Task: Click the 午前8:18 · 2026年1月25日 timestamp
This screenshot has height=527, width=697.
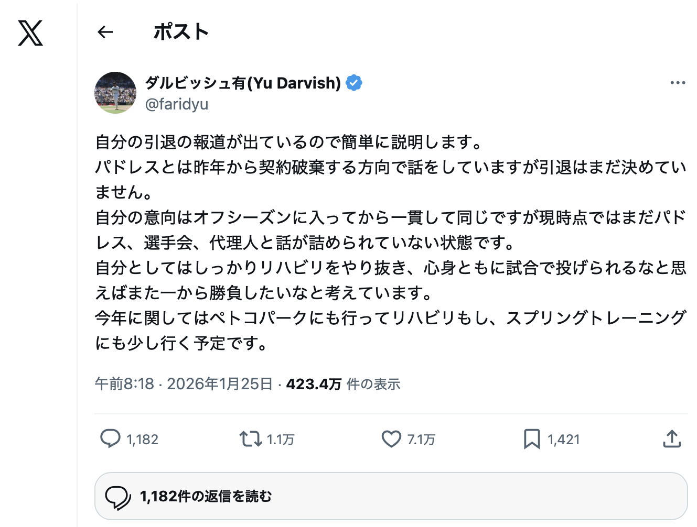Action: click(x=184, y=384)
